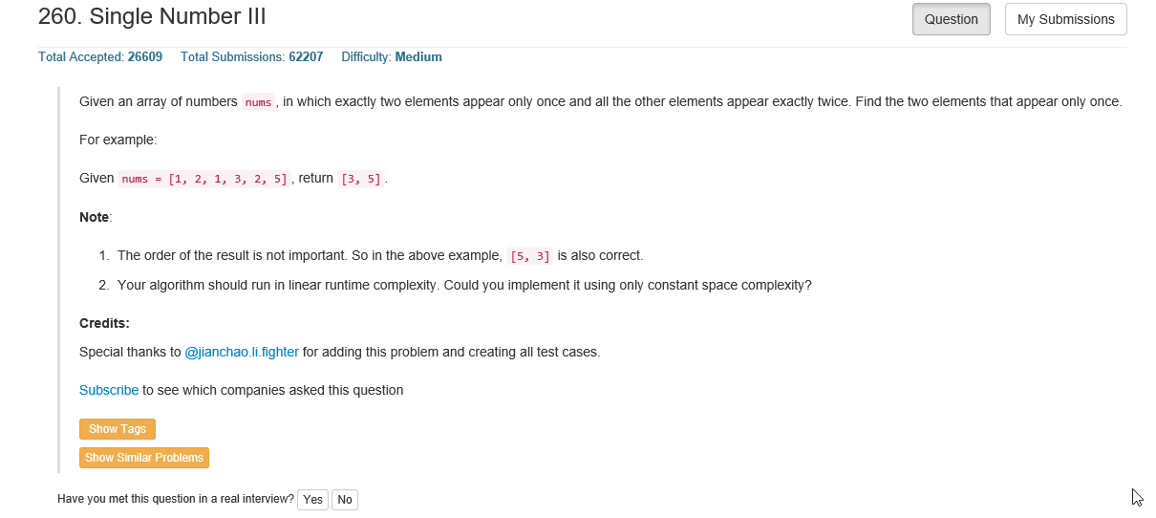Click the Credits heading
The image size is (1156, 518).
pos(104,323)
